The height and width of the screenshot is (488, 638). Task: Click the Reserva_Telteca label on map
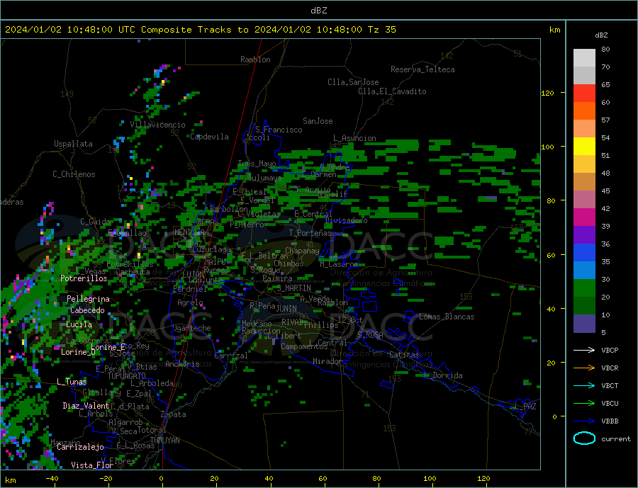pos(422,69)
